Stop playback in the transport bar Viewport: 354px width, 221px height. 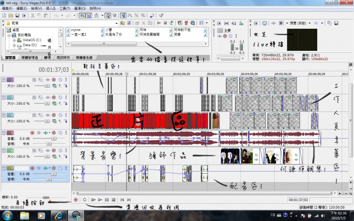click(x=114, y=200)
